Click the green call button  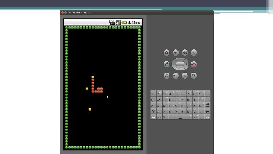click(x=166, y=64)
